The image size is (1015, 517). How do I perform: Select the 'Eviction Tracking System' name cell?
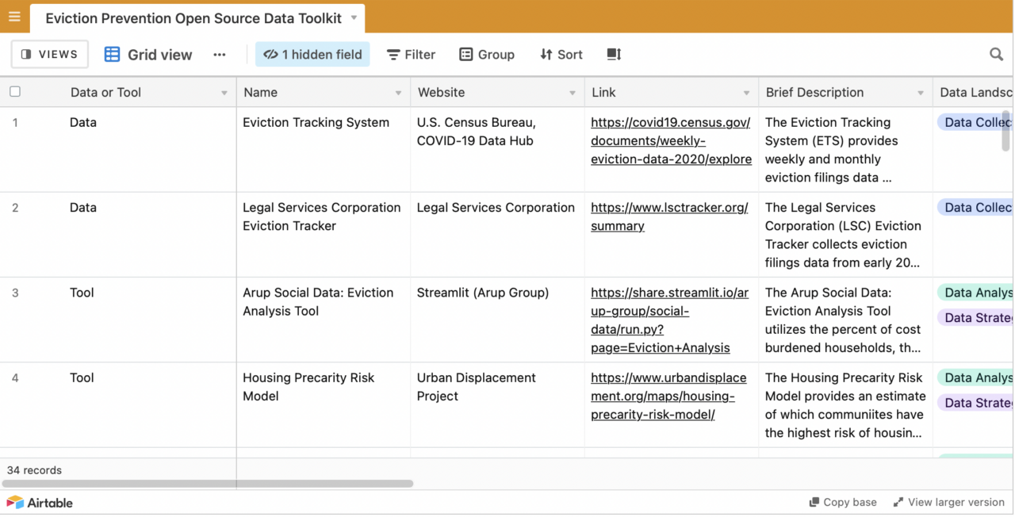(324, 150)
